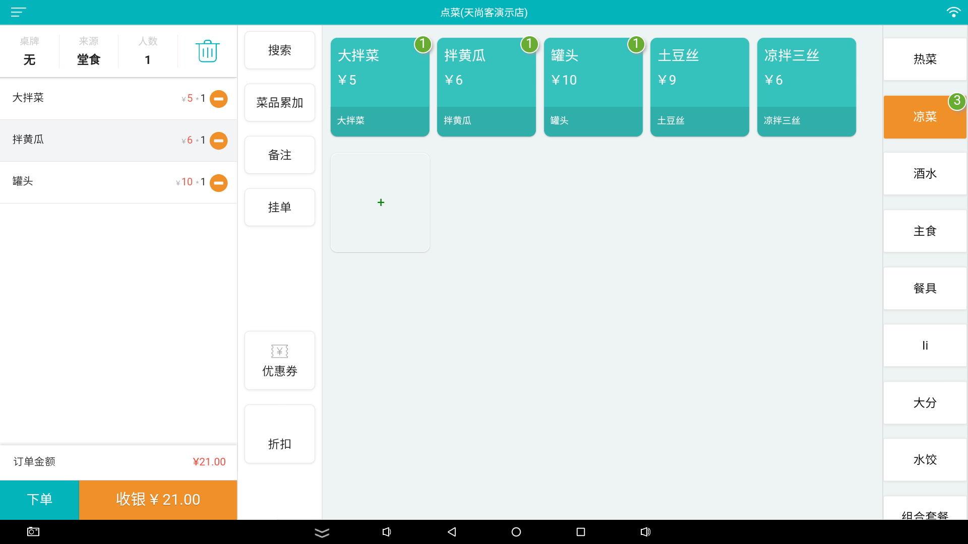Select the 餐具 category

[925, 289]
